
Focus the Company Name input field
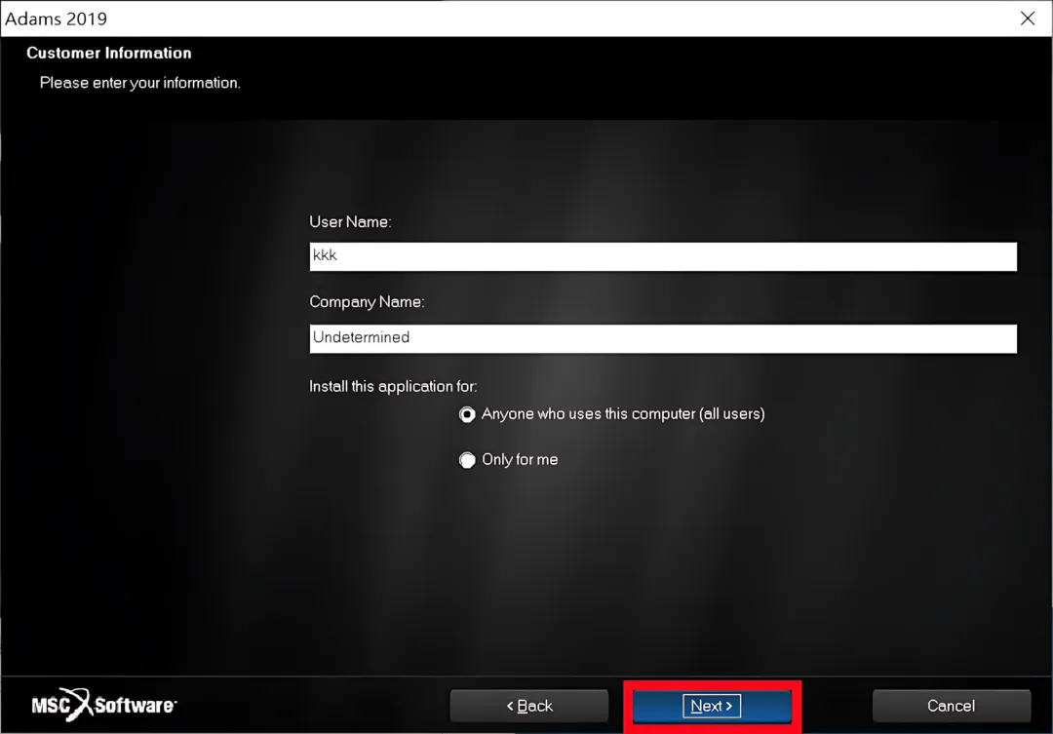(x=663, y=338)
